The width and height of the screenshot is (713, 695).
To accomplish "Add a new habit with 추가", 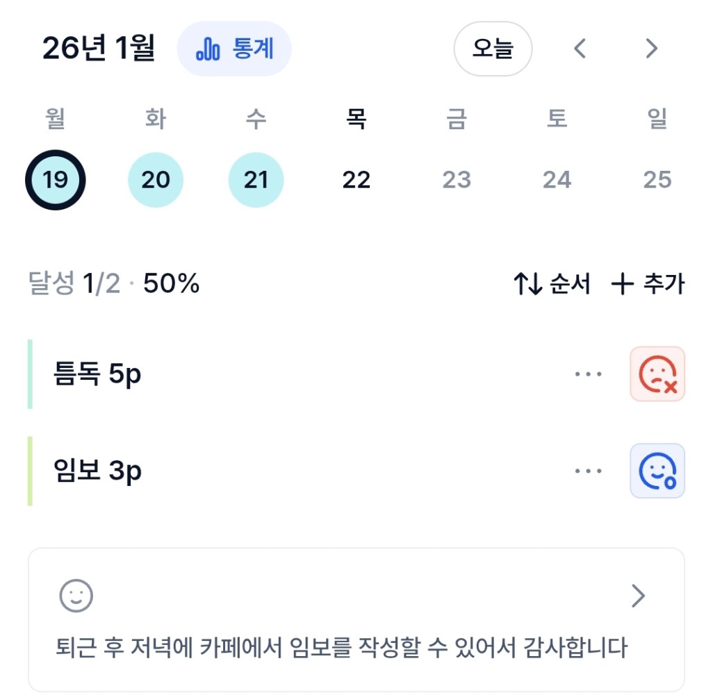I will [x=648, y=284].
